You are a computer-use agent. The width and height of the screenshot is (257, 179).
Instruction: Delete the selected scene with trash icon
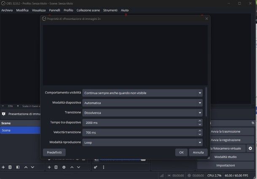pos(10,167)
